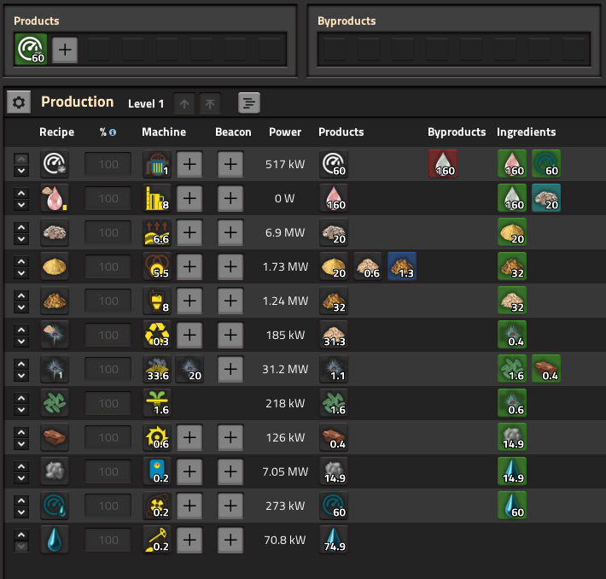This screenshot has height=579, width=606.
Task: Click machine icon showing 5.5 in 1.73 MW row
Action: 157,266
